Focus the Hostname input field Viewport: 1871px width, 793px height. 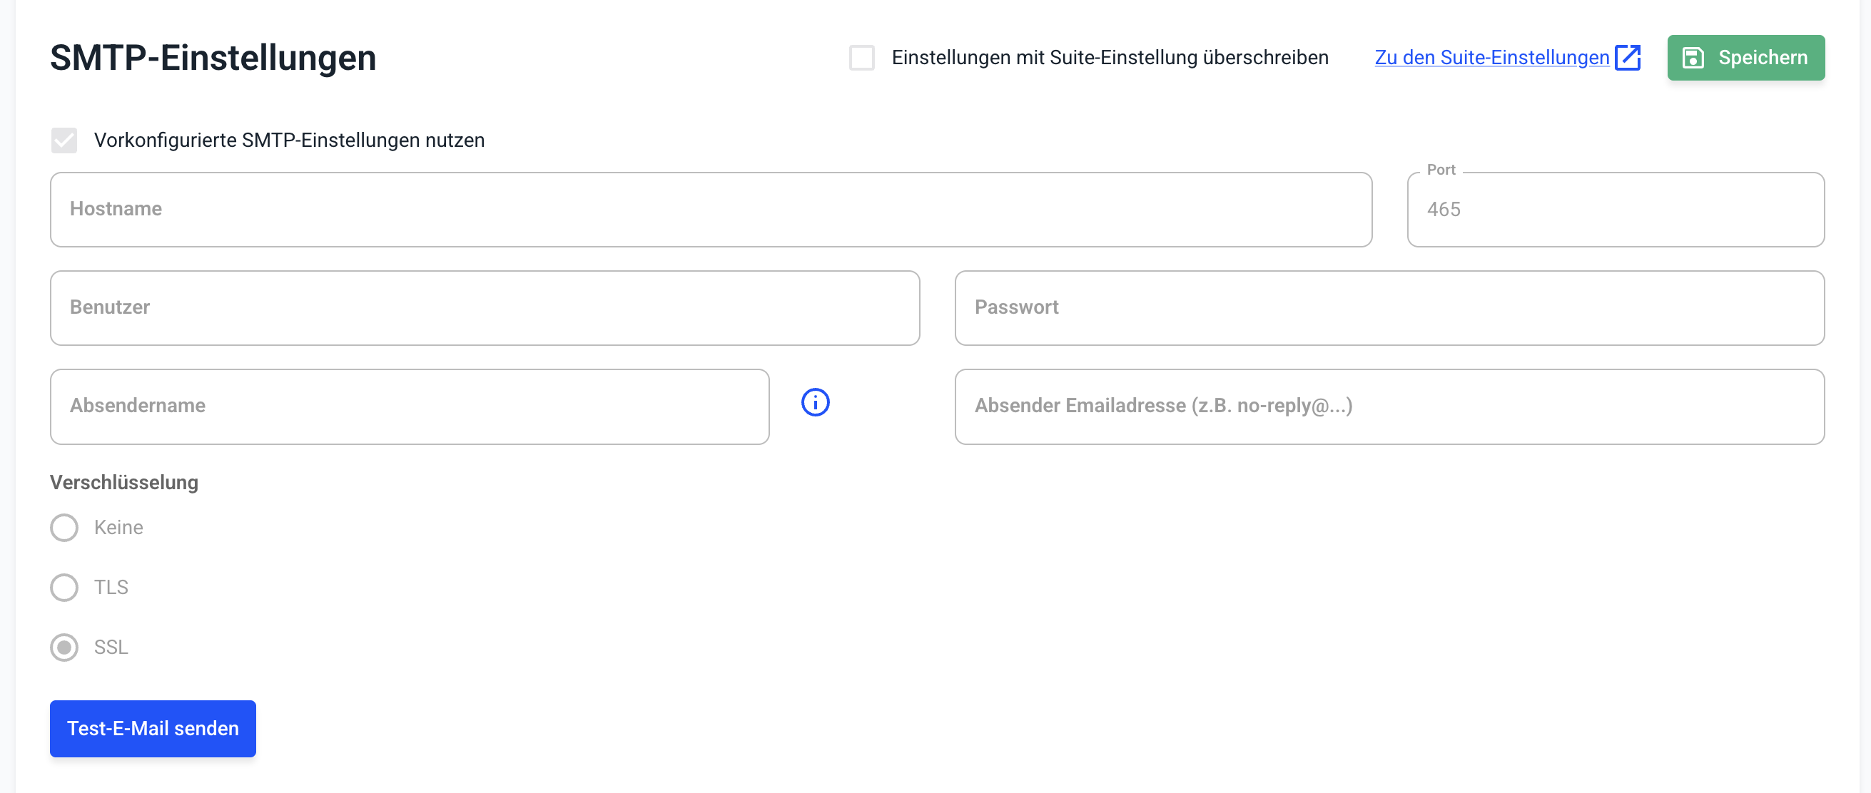point(710,210)
